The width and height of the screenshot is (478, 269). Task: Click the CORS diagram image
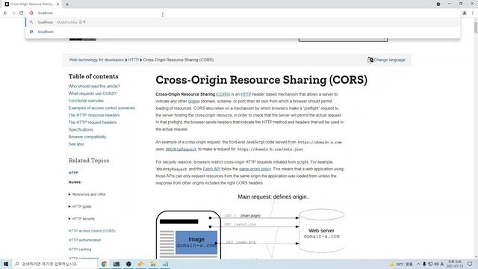(x=250, y=226)
